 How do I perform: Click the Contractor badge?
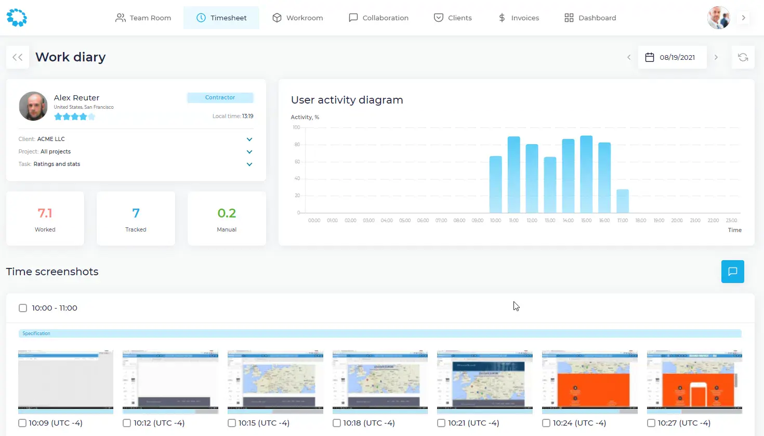click(220, 98)
